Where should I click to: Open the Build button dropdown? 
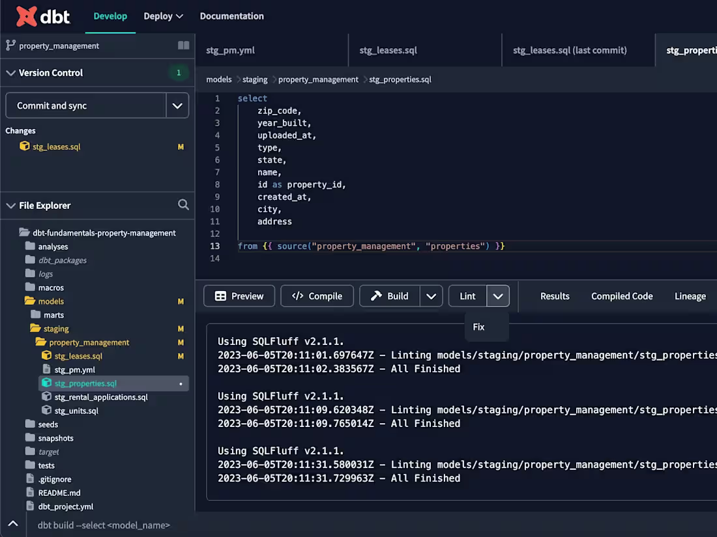point(431,296)
